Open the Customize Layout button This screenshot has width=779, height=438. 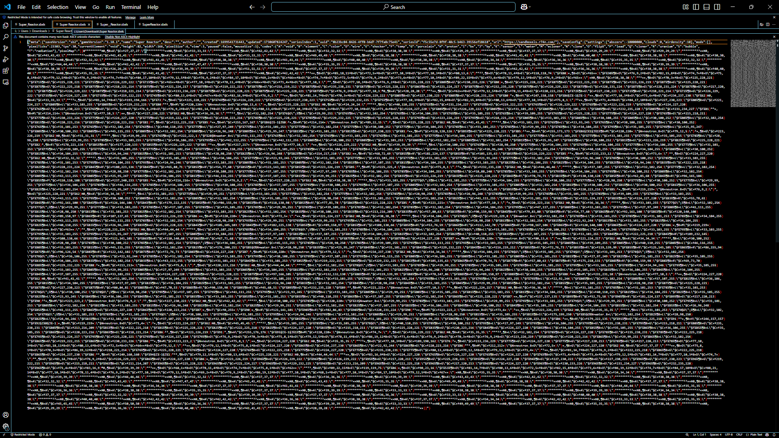point(686,7)
